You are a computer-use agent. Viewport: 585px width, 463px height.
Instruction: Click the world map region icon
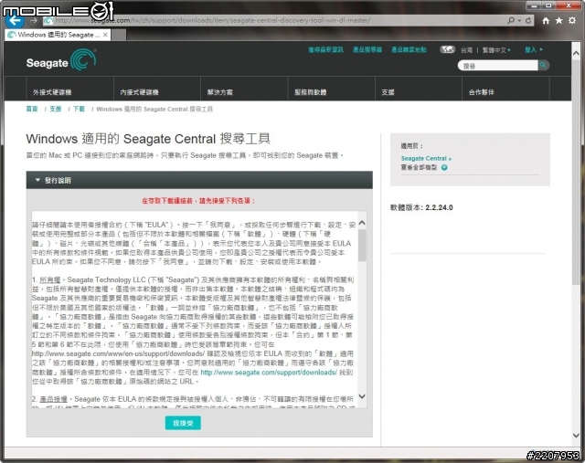pos(447,49)
